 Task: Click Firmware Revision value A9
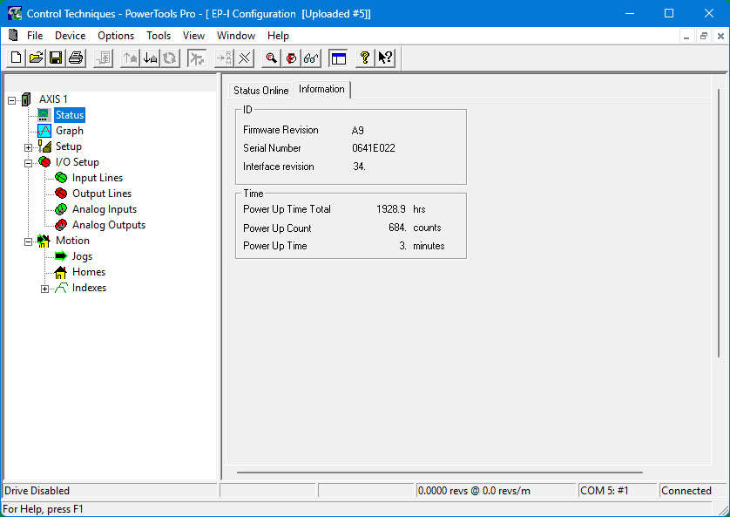tap(357, 131)
